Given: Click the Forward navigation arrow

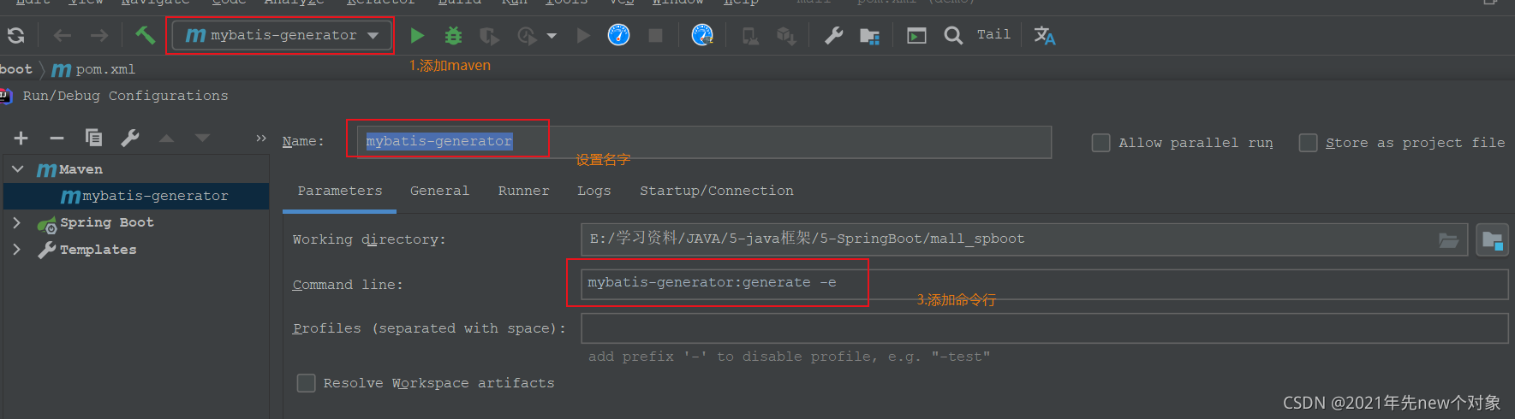Looking at the screenshot, I should click(x=99, y=35).
